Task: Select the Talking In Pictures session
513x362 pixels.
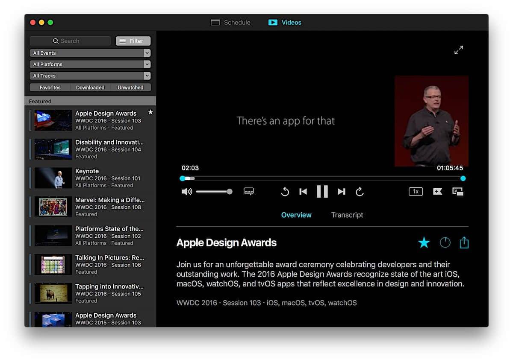Action: point(90,265)
